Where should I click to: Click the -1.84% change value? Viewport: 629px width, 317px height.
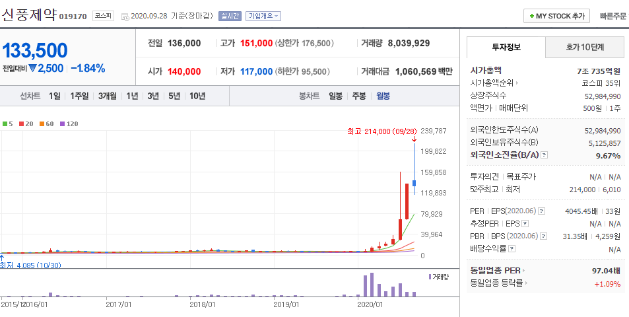88,69
